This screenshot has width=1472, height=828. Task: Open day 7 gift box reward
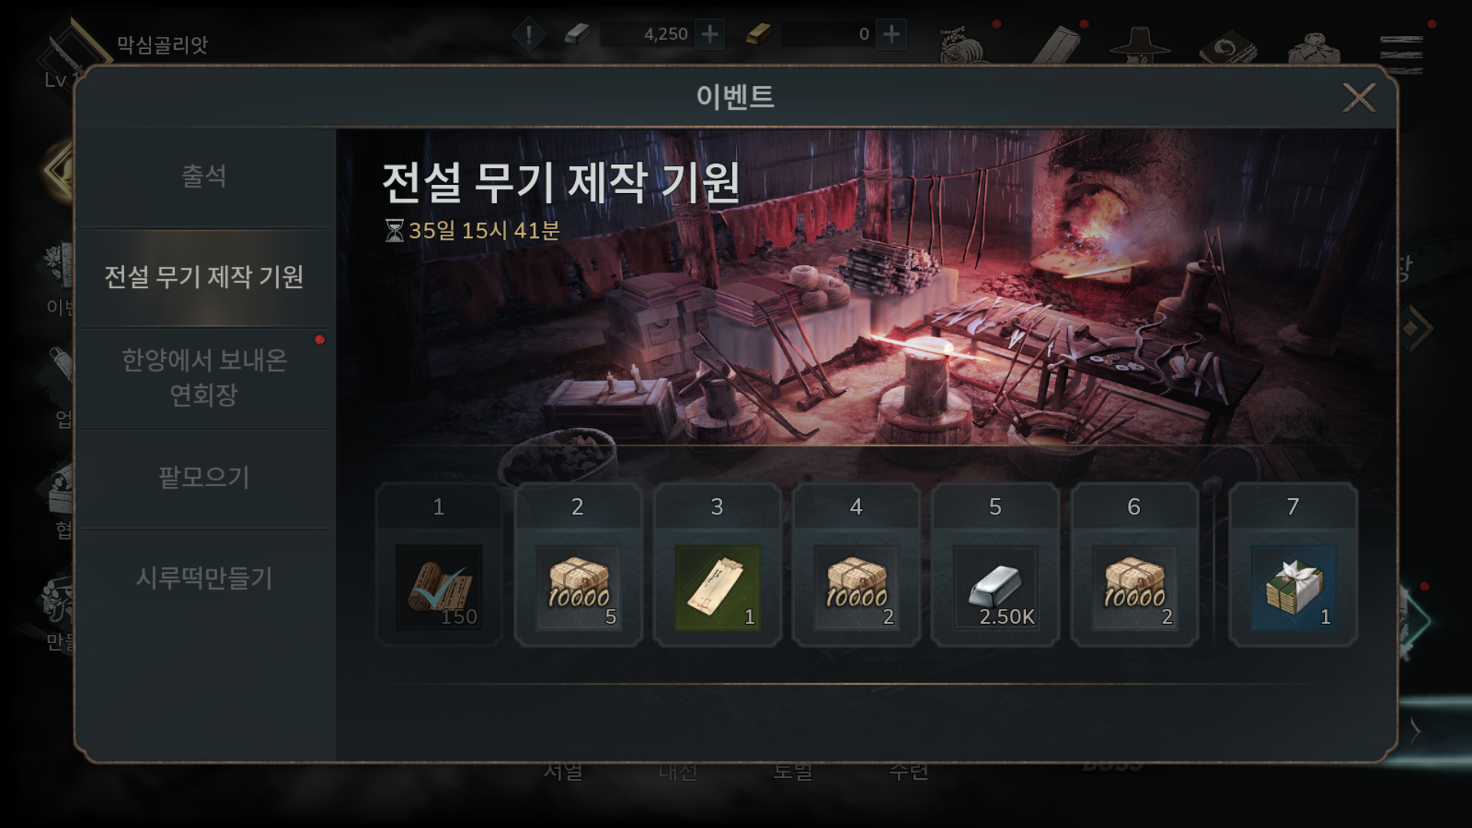click(1293, 587)
